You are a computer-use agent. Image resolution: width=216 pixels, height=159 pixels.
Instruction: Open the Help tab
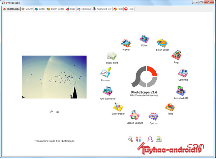click(129, 9)
